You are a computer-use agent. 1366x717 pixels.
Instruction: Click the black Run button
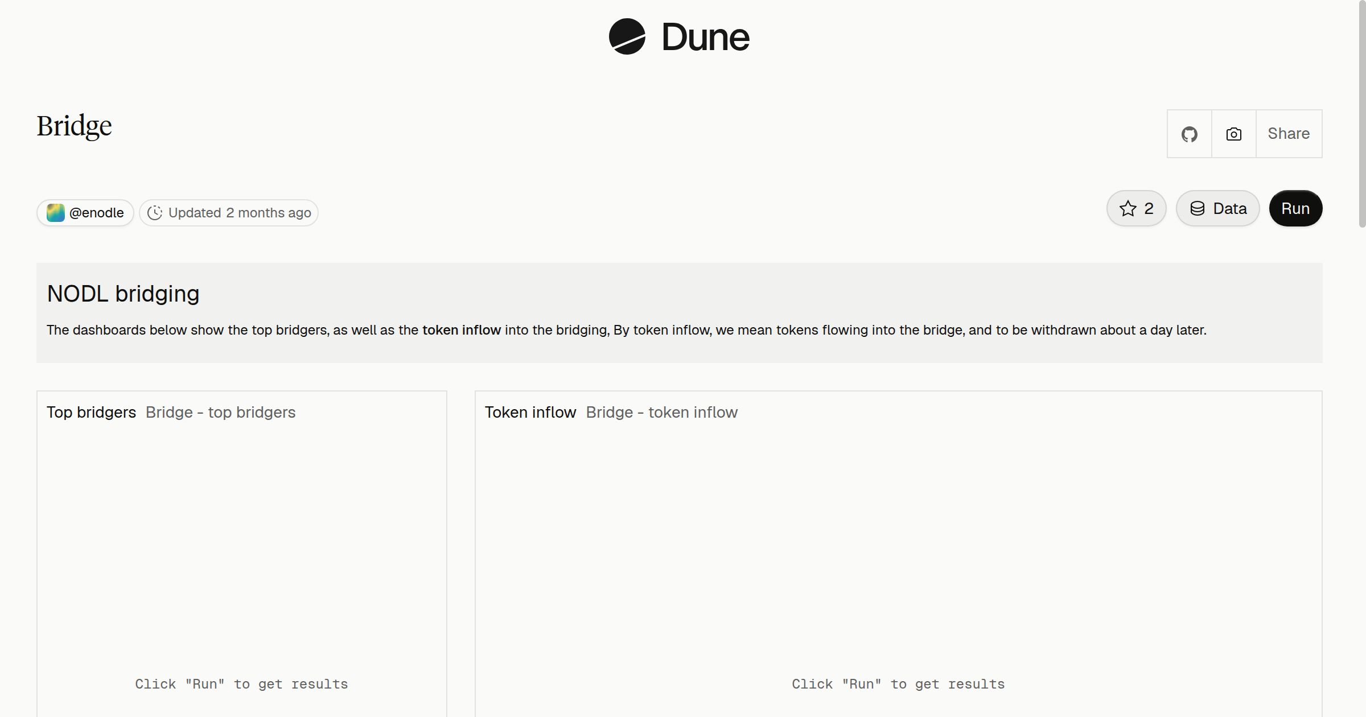coord(1295,208)
